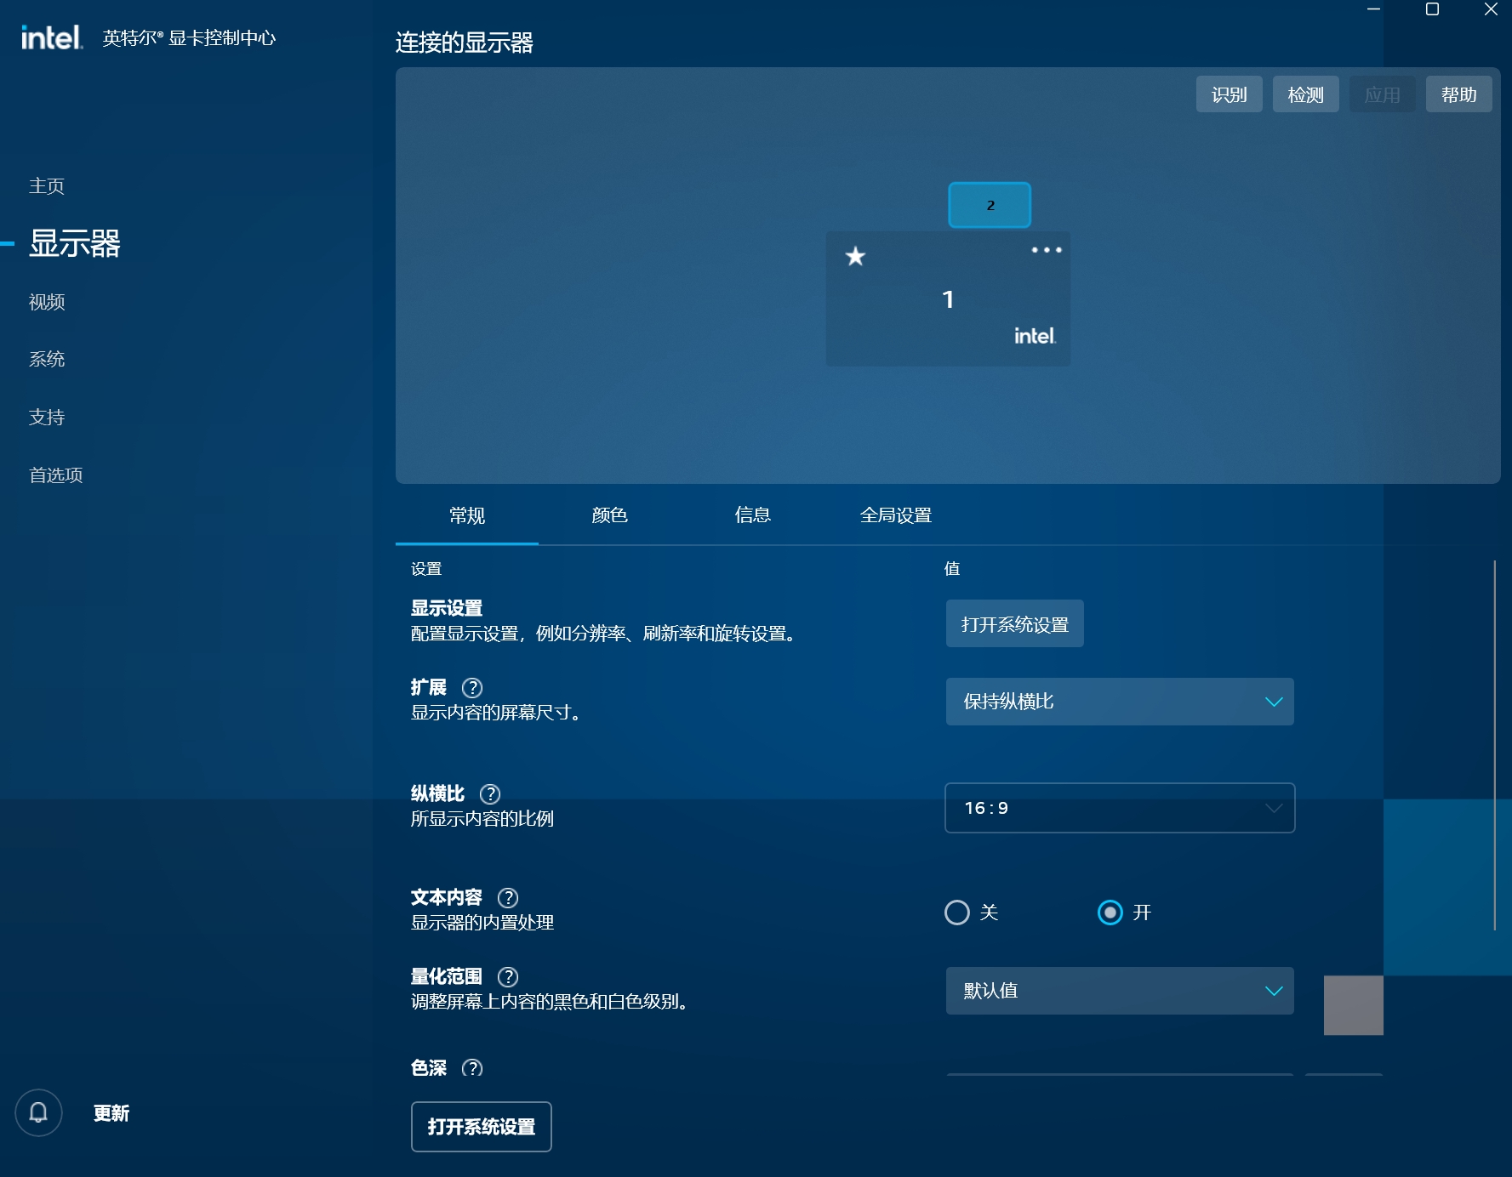Click the star icon on display 1
This screenshot has height=1177, width=1512.
tap(855, 256)
